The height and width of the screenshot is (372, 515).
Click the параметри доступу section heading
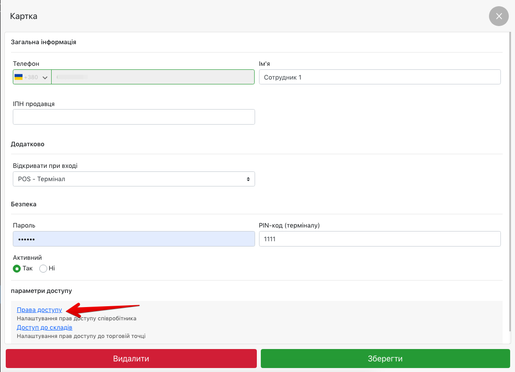coord(41,291)
